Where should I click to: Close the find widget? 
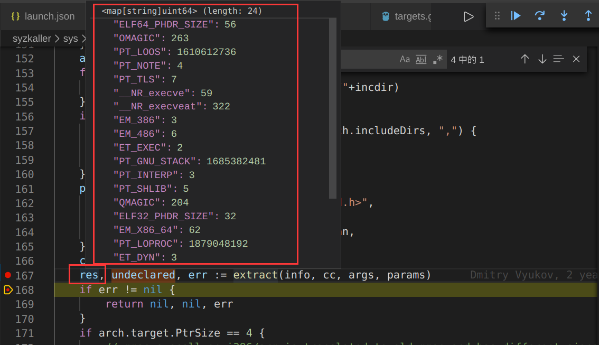click(x=576, y=59)
